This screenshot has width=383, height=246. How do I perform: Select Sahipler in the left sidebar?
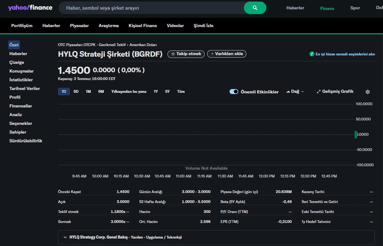coord(18,132)
